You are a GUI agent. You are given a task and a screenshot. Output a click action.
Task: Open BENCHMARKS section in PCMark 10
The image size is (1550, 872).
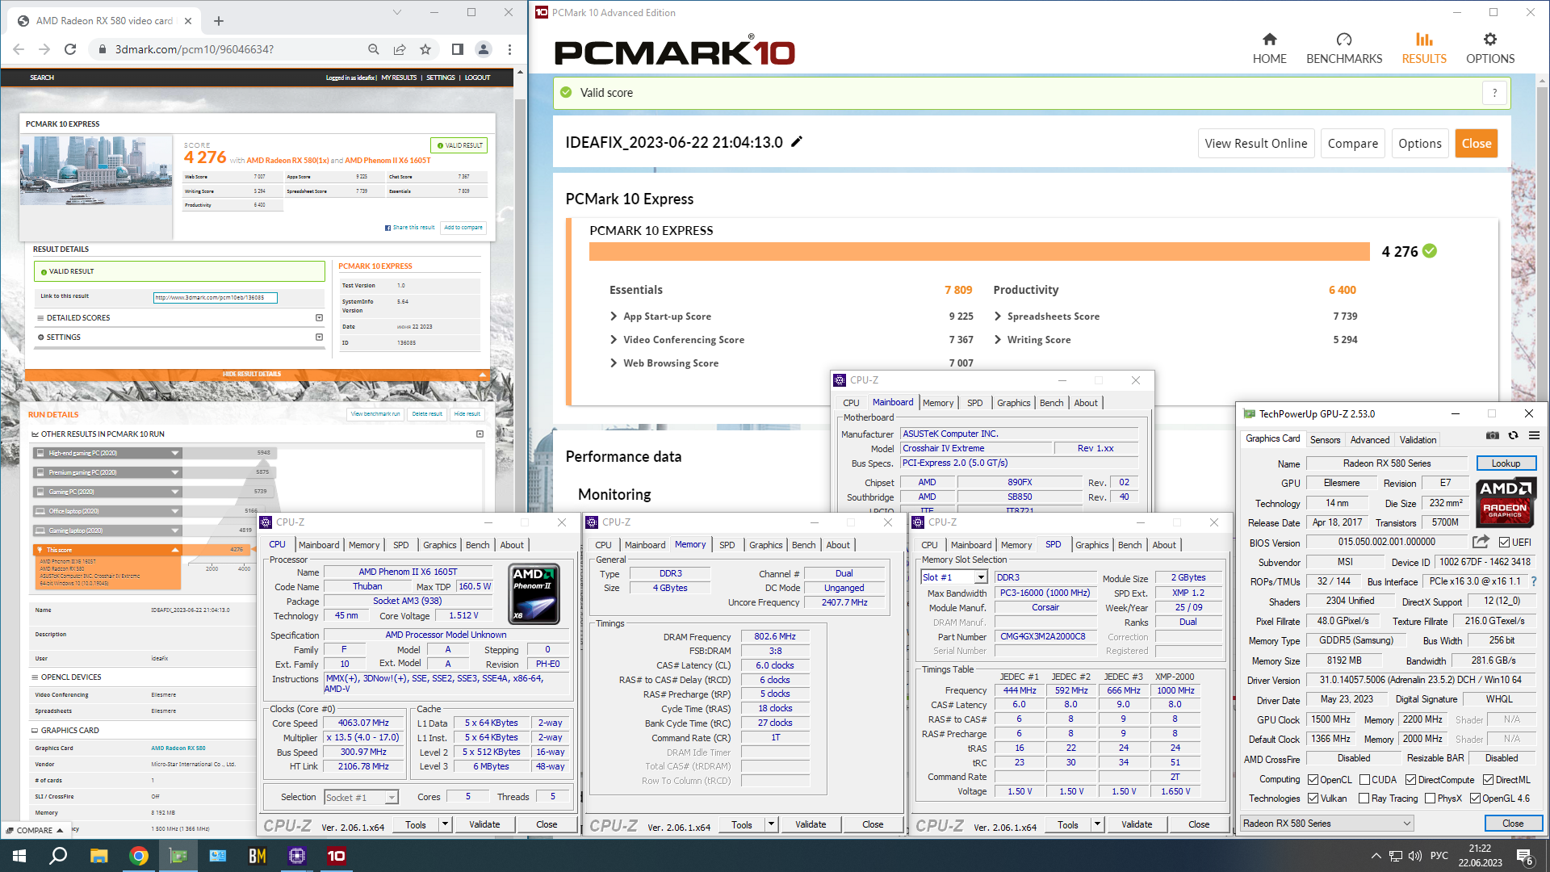coord(1344,48)
